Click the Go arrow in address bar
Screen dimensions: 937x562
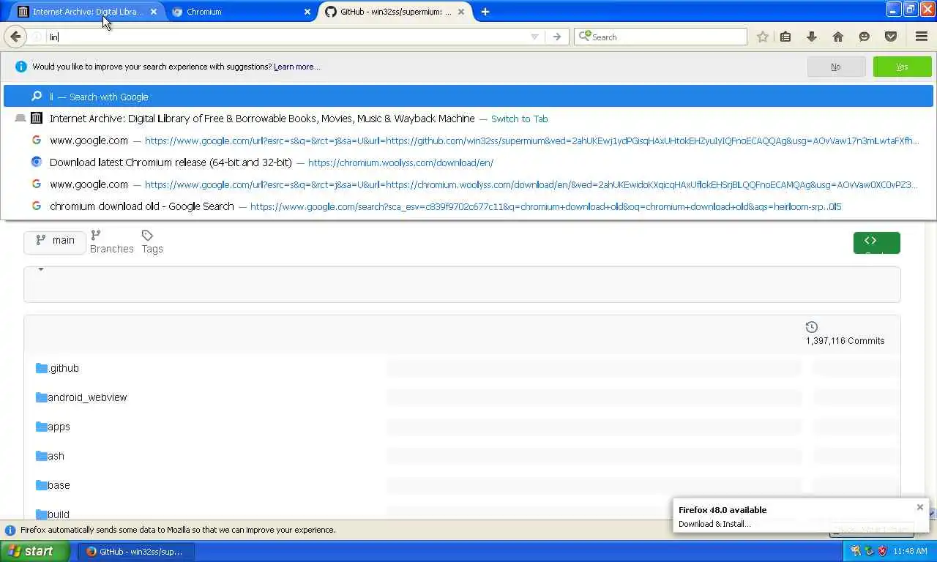click(557, 37)
